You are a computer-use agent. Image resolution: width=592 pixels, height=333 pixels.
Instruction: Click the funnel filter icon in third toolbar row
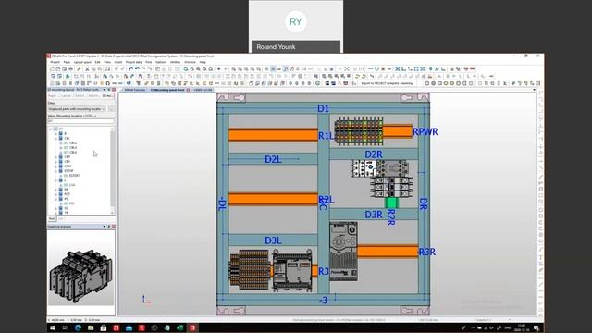coord(139,83)
